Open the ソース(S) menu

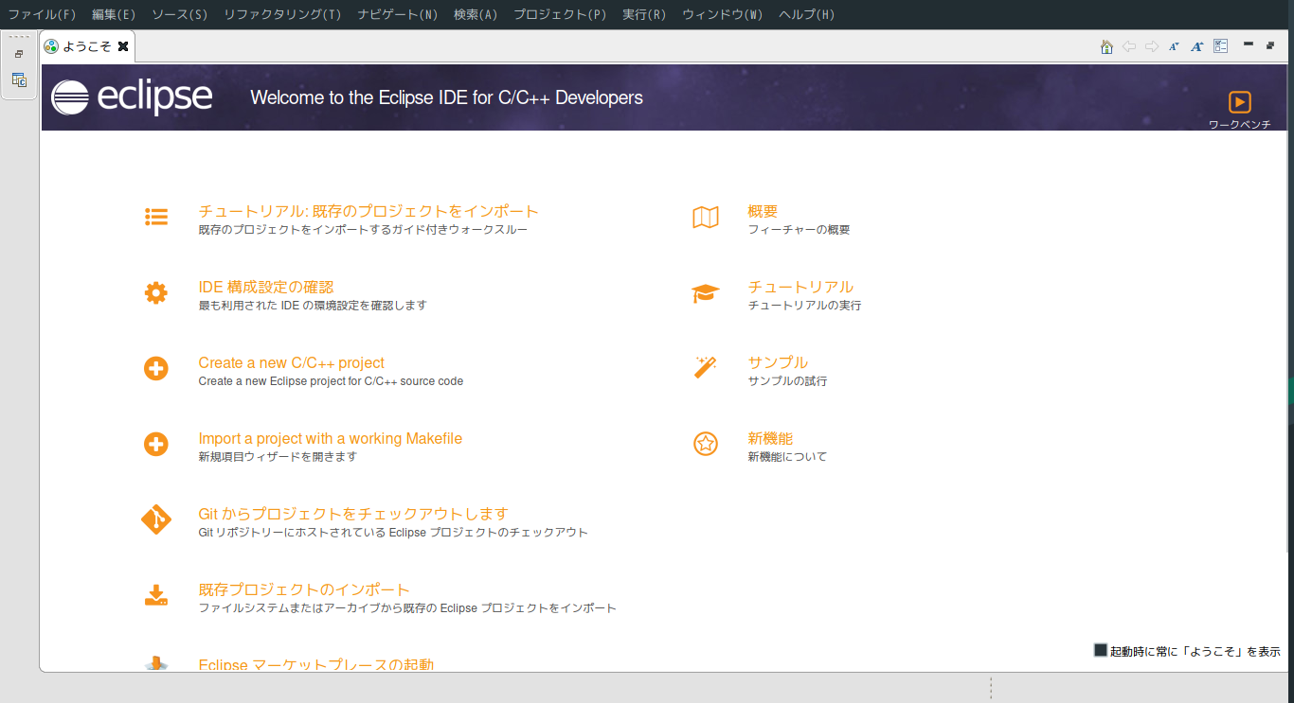click(x=179, y=14)
